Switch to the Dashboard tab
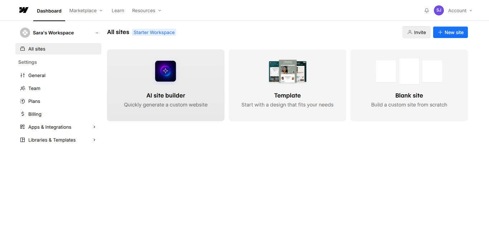This screenshot has width=489, height=228. (49, 11)
